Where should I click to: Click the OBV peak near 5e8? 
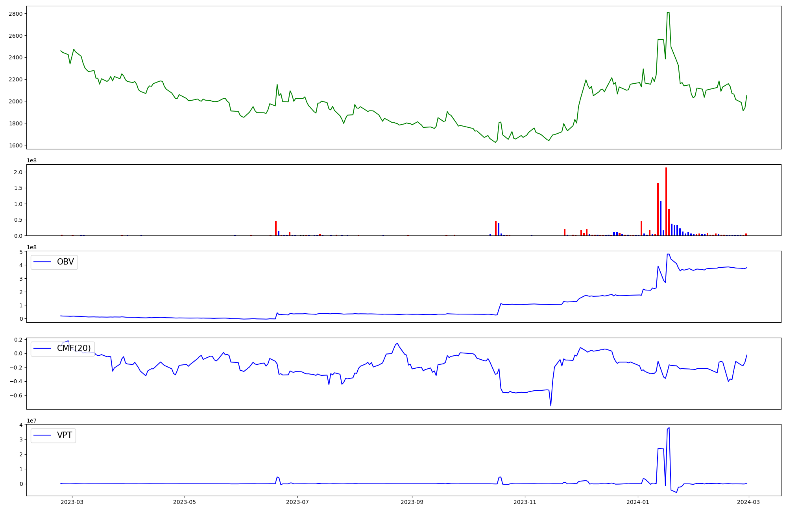[x=668, y=254]
